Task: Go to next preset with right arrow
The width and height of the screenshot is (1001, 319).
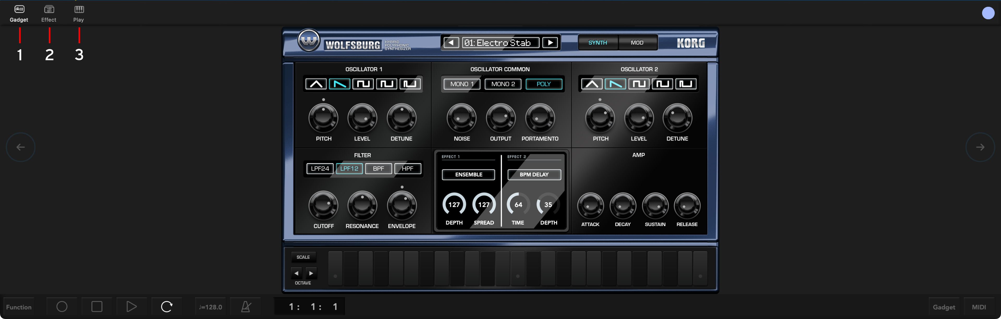Action: click(550, 43)
